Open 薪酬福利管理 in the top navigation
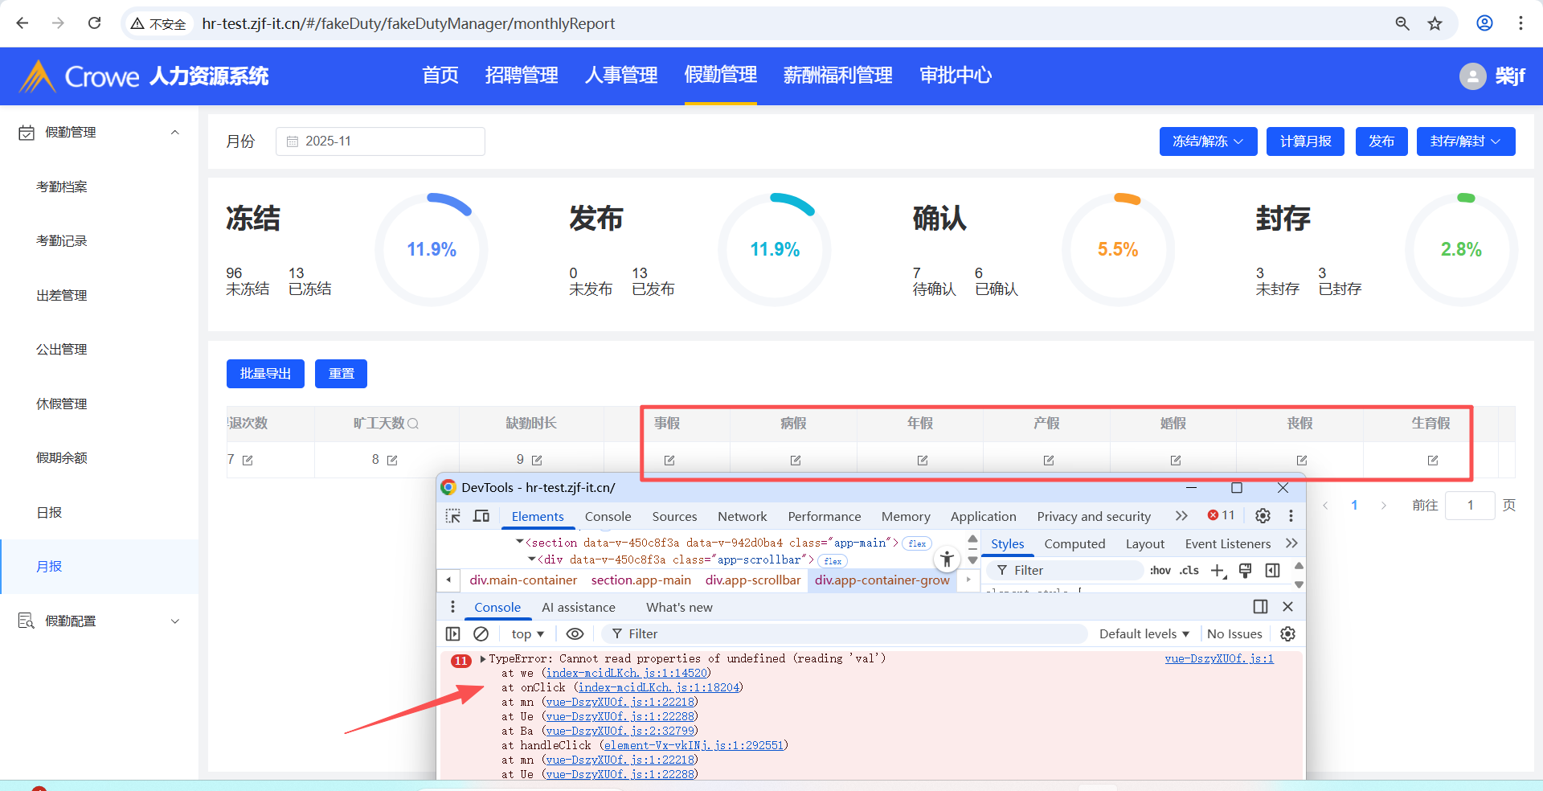The width and height of the screenshot is (1543, 791). click(837, 76)
